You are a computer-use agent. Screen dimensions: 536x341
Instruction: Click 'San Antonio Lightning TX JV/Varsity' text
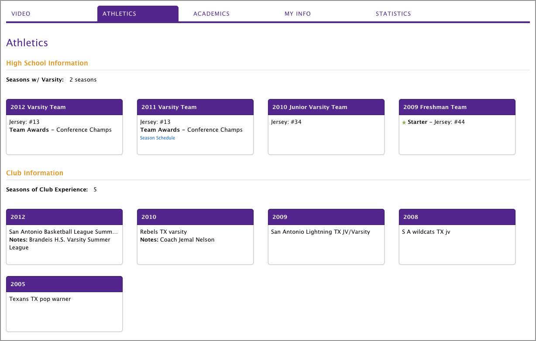coord(320,232)
